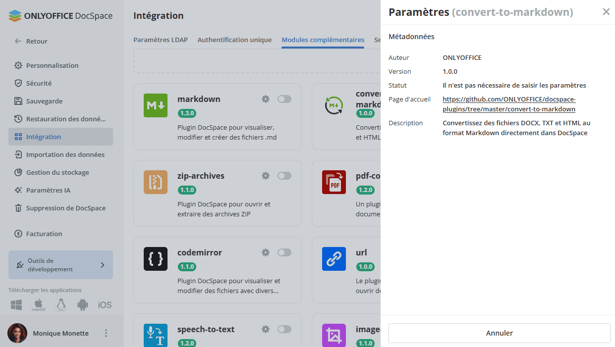
Task: Click the markdown plugin title
Action: [199, 99]
